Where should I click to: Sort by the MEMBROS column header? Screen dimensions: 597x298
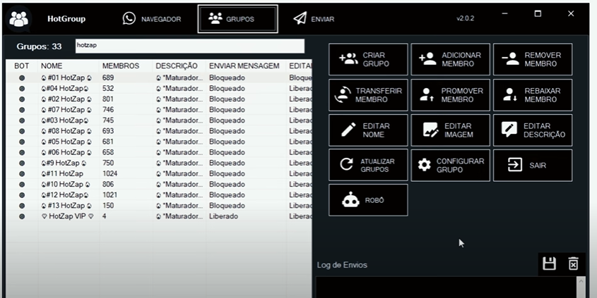tap(121, 66)
